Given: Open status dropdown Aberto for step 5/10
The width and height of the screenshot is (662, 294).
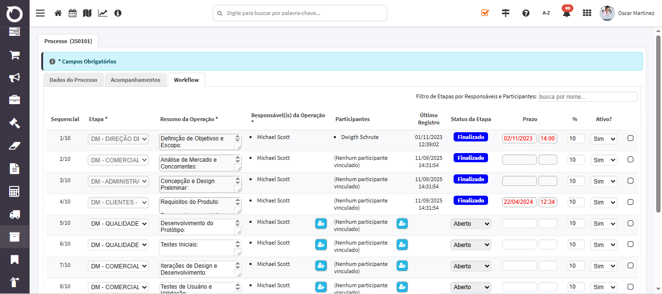Looking at the screenshot, I should point(471,224).
